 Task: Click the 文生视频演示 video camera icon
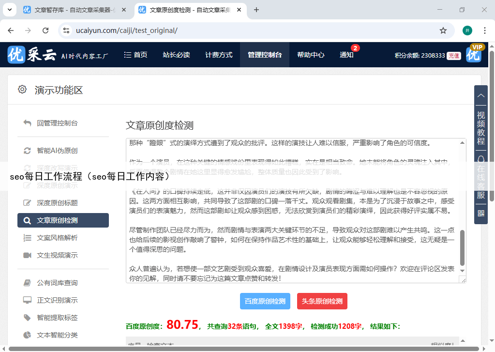click(x=28, y=255)
